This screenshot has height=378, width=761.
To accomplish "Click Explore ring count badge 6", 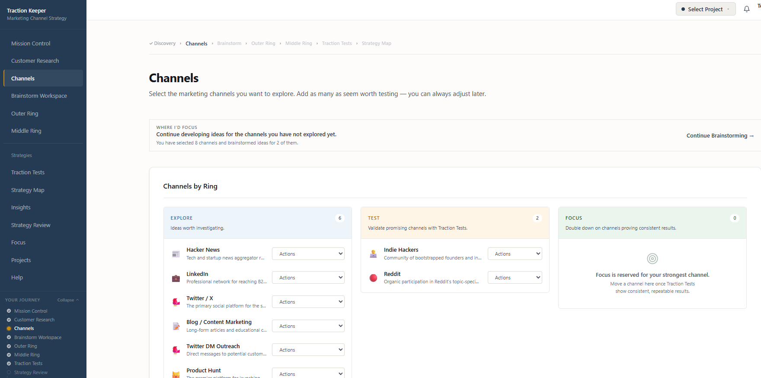I will (340, 218).
